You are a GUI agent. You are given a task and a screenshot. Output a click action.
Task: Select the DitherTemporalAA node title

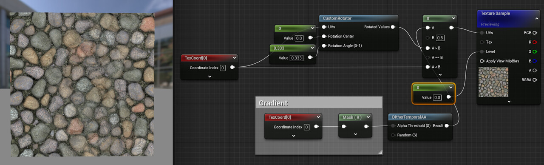(409, 117)
